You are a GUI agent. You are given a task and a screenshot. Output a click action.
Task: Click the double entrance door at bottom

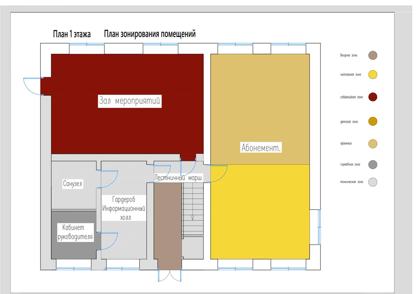tap(170, 276)
